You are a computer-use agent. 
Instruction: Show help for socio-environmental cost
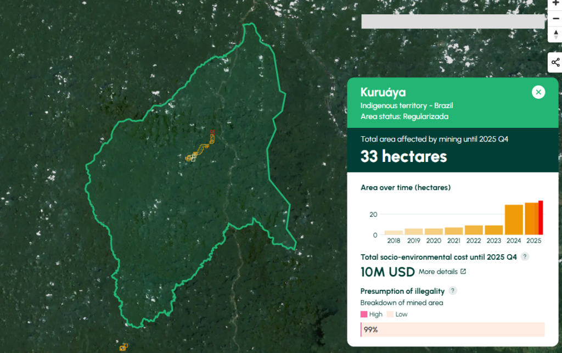pos(525,256)
